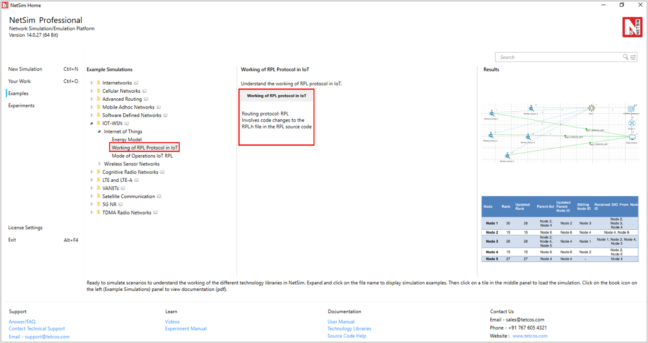Click the Advanced Routing folder icon
This screenshot has width=648, height=343.
coord(99,99)
